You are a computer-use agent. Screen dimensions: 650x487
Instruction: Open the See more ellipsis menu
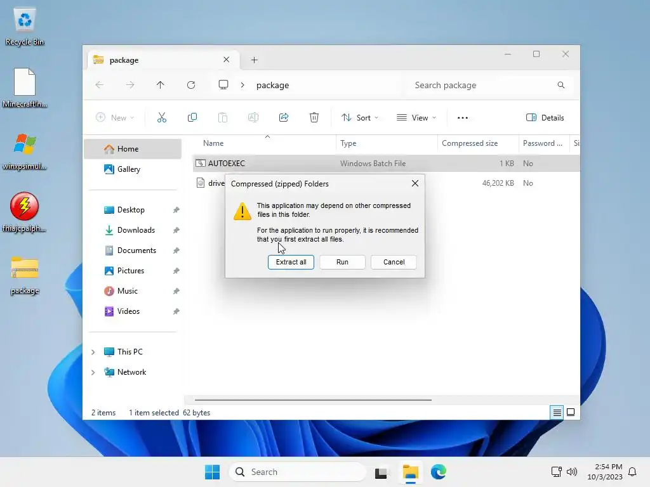462,117
